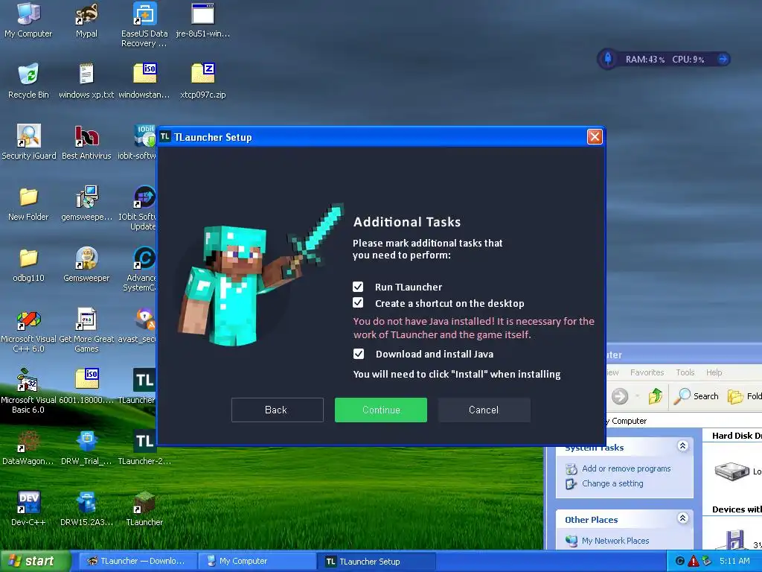Image resolution: width=762 pixels, height=572 pixels.
Task: Select the windowstan ISO file icon
Action: click(144, 81)
